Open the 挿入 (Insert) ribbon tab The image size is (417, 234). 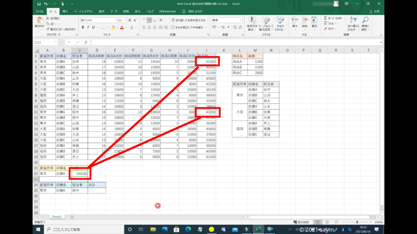65,11
